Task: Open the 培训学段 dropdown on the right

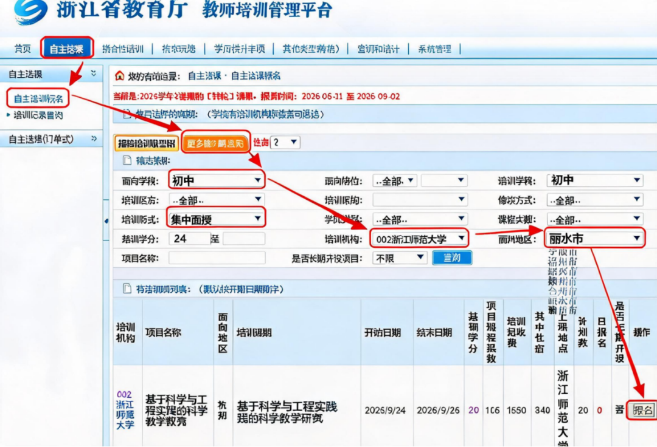Action: [x=594, y=180]
